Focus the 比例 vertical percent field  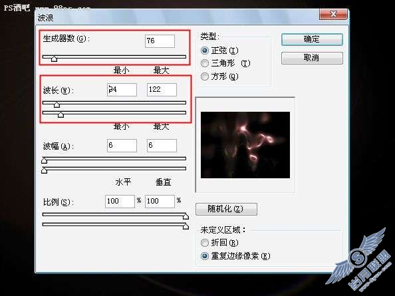click(160, 202)
